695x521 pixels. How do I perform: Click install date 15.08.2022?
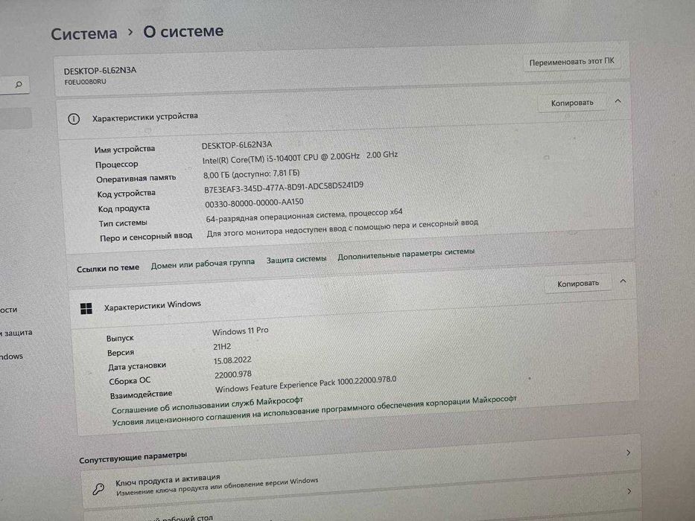[232, 361]
